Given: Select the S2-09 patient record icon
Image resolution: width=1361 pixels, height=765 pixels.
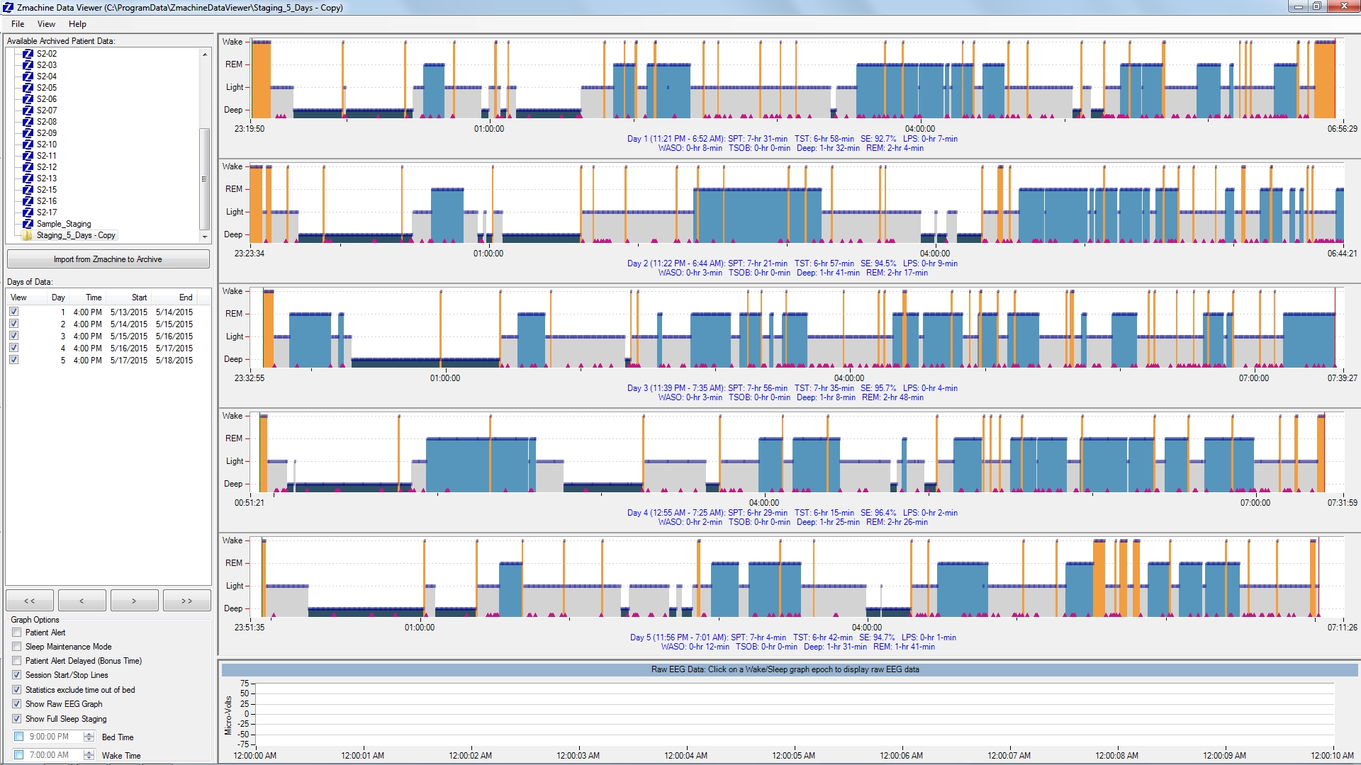Looking at the screenshot, I should click(x=28, y=133).
